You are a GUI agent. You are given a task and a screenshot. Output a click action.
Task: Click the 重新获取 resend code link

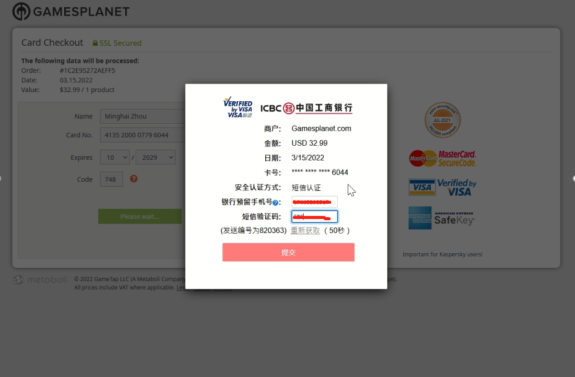305,230
